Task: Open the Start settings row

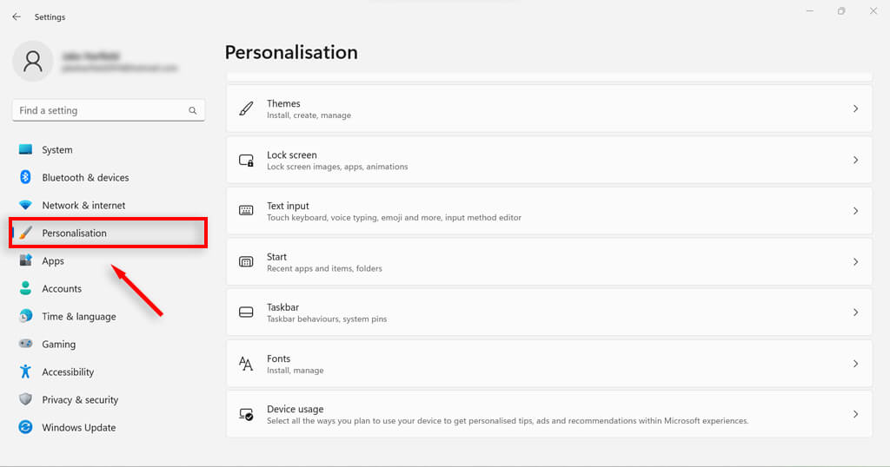Action: (x=548, y=262)
